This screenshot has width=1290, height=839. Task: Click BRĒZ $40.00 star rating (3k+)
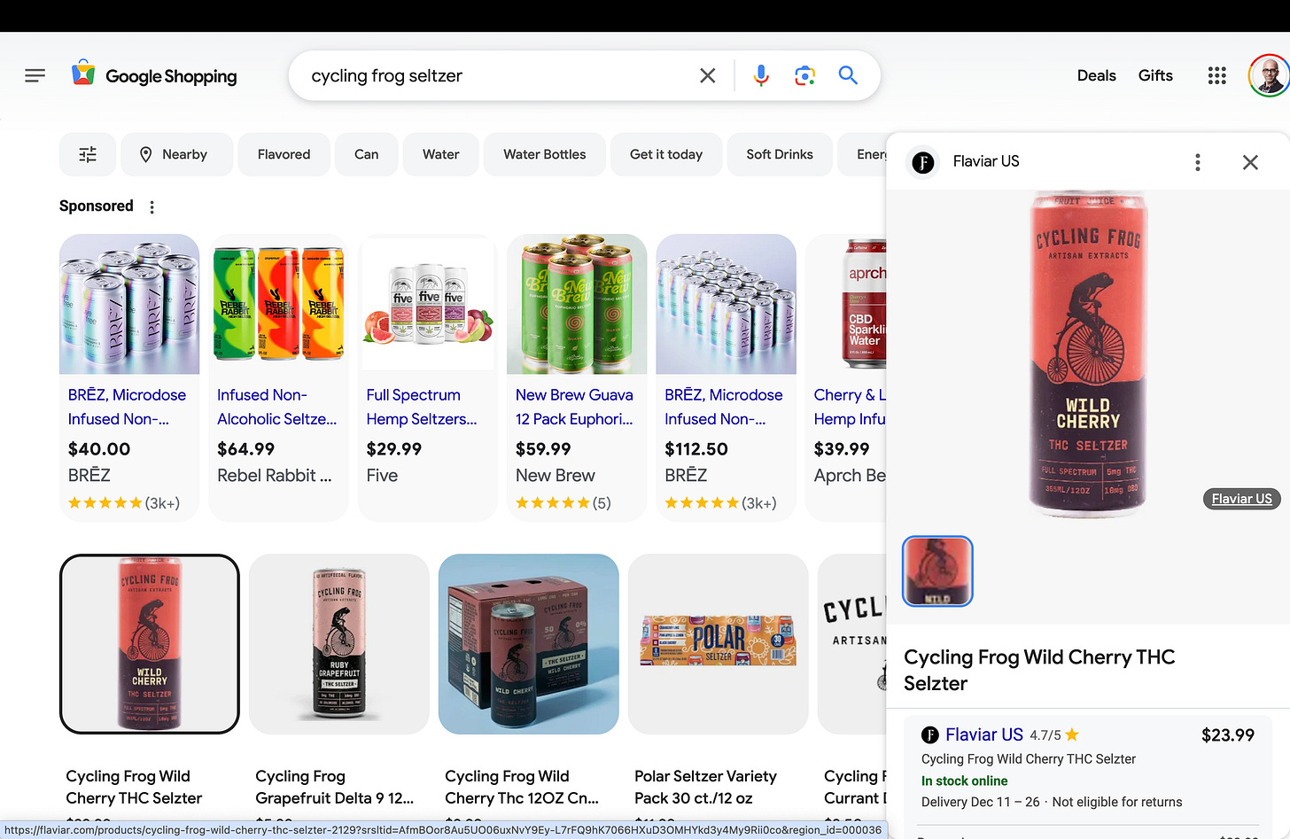124,503
